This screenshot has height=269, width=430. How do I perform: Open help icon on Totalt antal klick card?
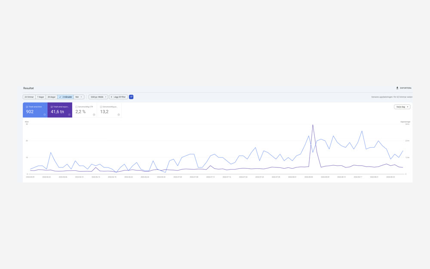click(x=44, y=115)
